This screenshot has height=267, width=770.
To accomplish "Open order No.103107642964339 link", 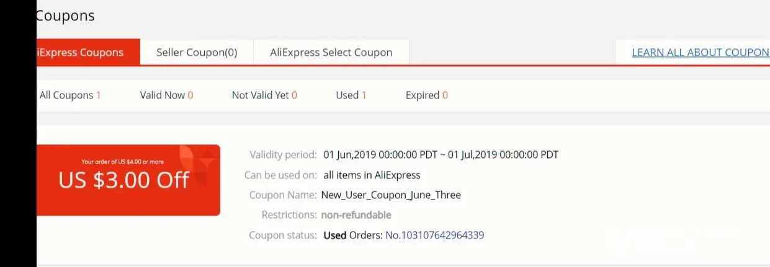I will point(434,235).
